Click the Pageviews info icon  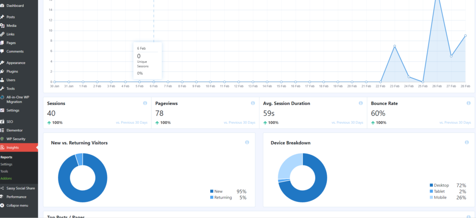tap(253, 103)
